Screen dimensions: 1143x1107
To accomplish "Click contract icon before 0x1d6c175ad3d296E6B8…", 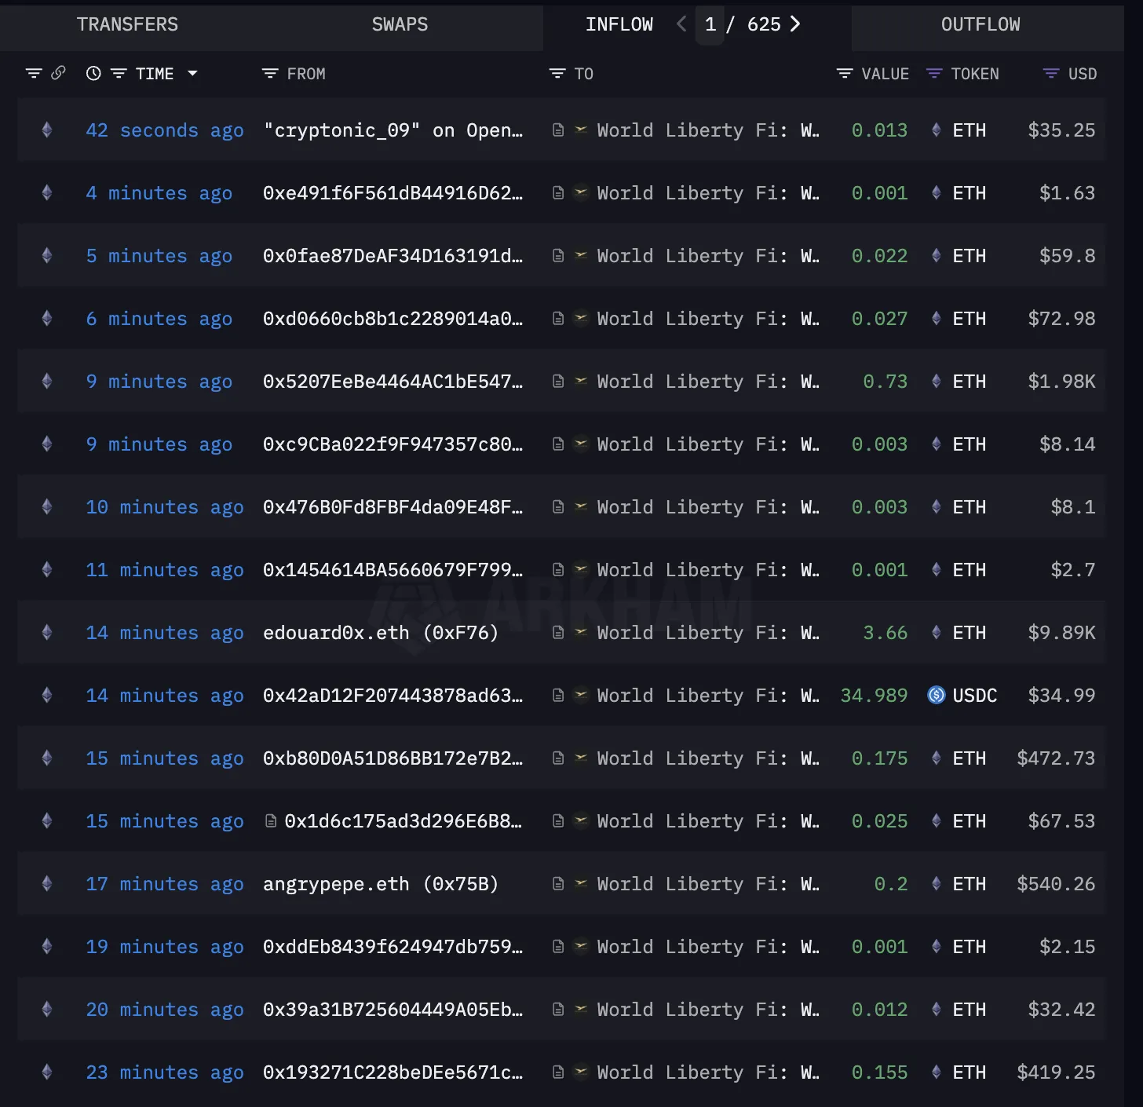I will point(271,821).
